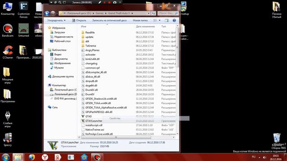This screenshot has width=287, height=161.
Task: Click Локальный диск (D:) breadcrumb segment
Action: coord(79,13)
